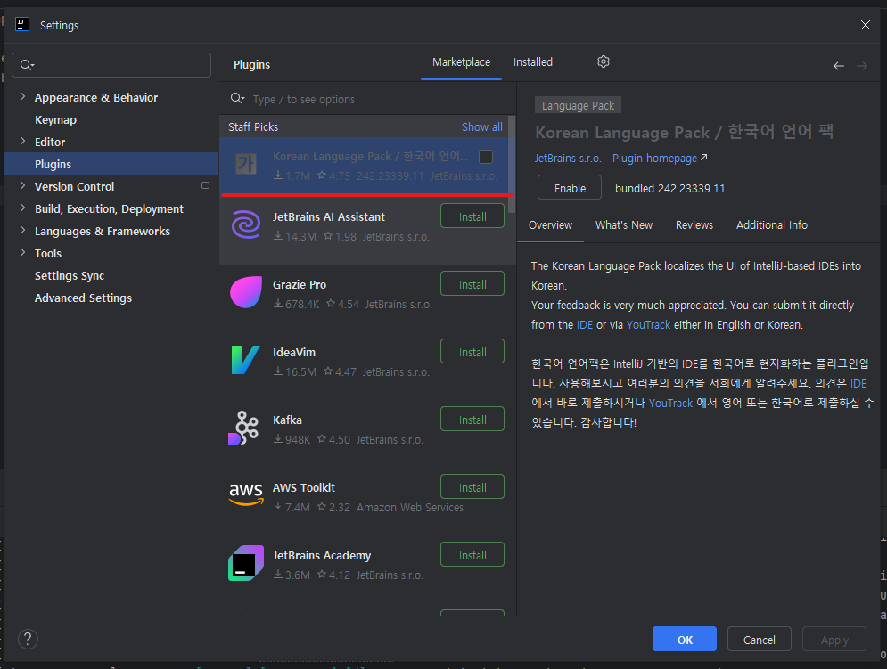Click the Kafka plugin icon

(x=244, y=428)
